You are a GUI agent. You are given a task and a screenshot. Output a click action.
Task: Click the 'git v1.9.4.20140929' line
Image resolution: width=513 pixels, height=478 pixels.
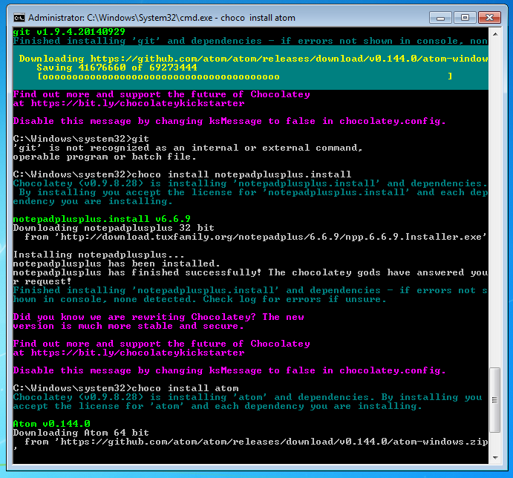[x=69, y=32]
